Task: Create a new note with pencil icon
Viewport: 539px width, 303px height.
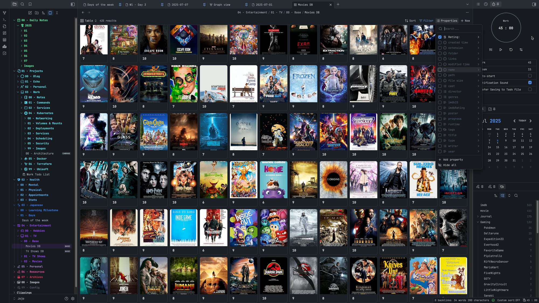Action: coord(30,13)
